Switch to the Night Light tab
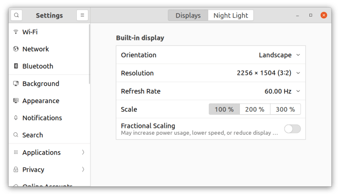The width and height of the screenshot is (340, 196). [231, 16]
